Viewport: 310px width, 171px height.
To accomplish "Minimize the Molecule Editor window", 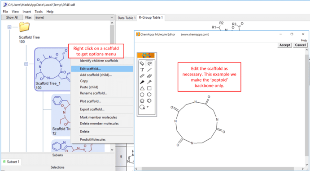I will [280, 34].
